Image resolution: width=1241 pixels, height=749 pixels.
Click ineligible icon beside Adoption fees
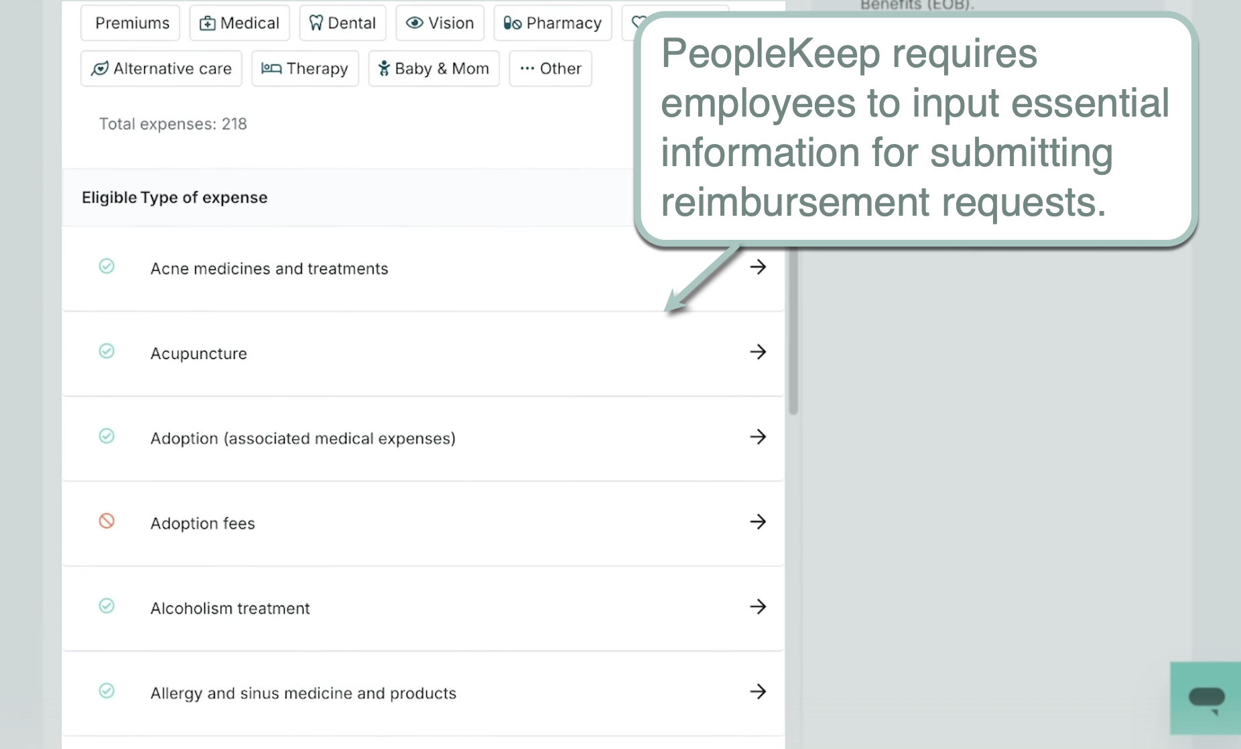[107, 521]
